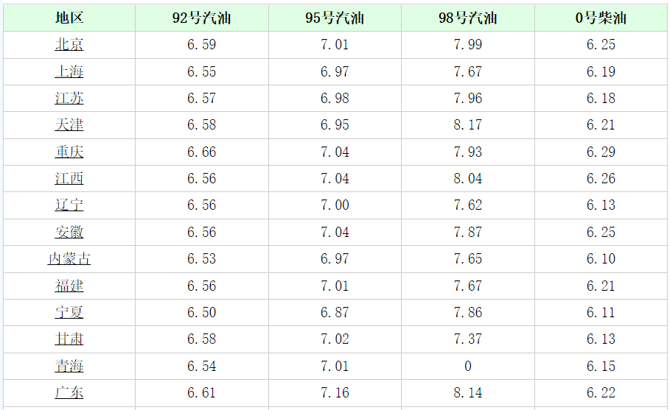The height and width of the screenshot is (410, 670).
Task: Click the 95号汽油 column header
Action: coord(335,18)
